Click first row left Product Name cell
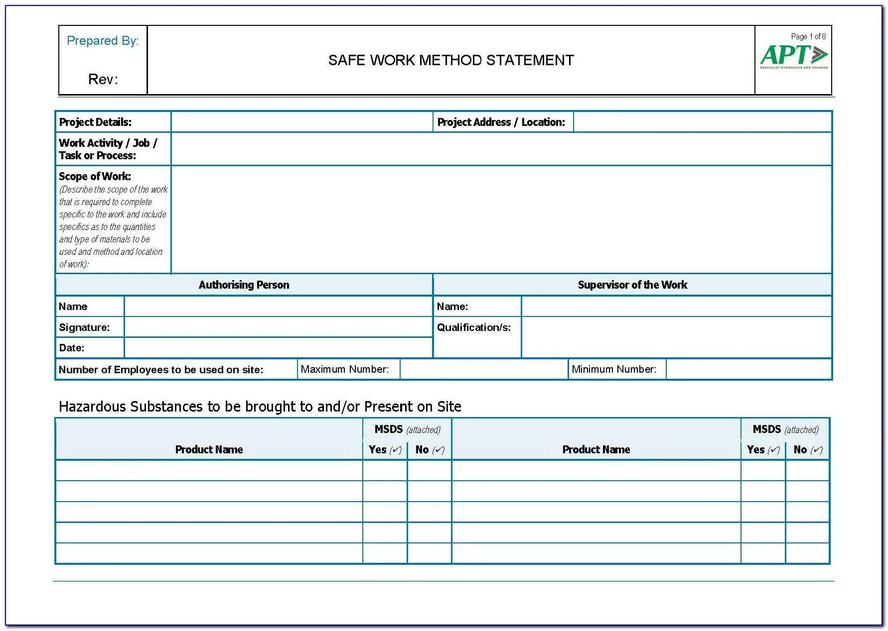This screenshot has height=631, width=888. pos(209,470)
